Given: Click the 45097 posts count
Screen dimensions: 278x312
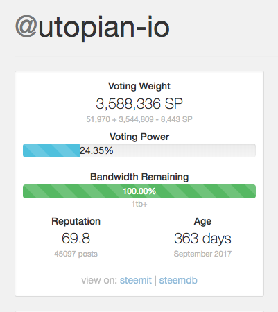Looking at the screenshot, I should coord(76,254).
